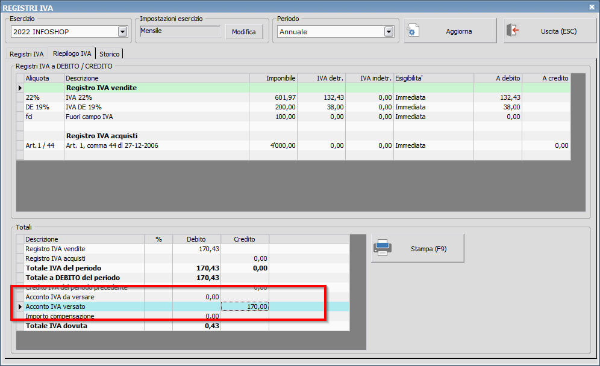600x366 pixels.
Task: Click the Aliquota column header
Action: pos(44,78)
